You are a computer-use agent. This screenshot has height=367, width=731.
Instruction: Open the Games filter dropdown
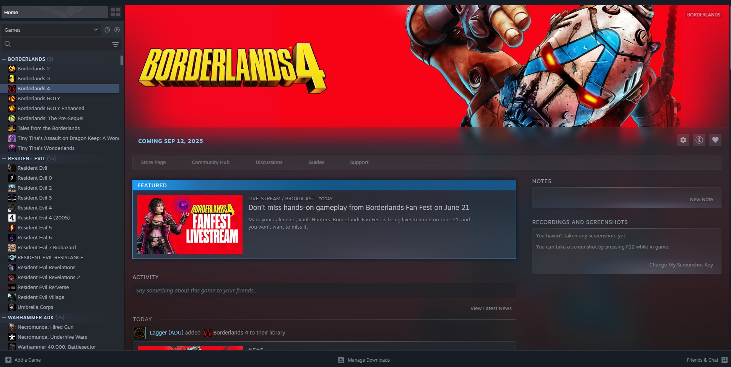click(x=51, y=30)
